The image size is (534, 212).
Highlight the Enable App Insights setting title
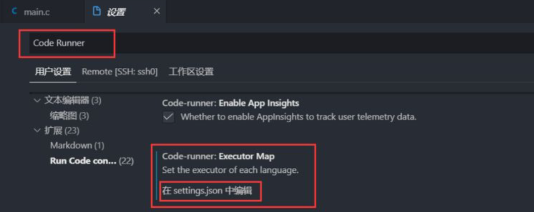click(x=230, y=103)
